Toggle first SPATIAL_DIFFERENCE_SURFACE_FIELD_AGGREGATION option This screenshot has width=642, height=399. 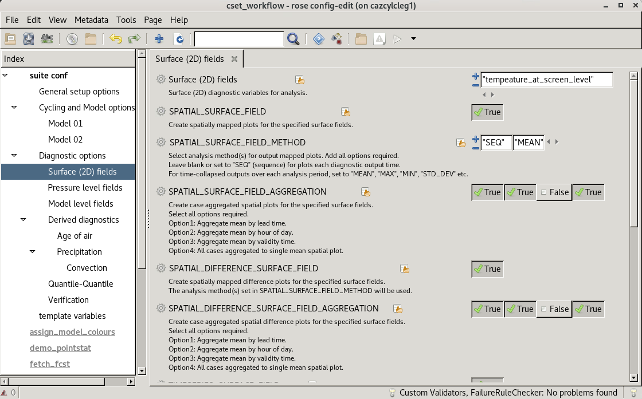pyautogui.click(x=487, y=309)
